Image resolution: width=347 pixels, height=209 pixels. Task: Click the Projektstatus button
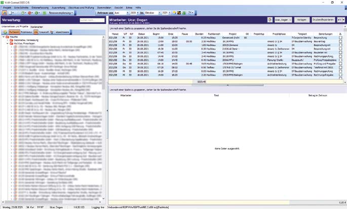tap(26, 32)
